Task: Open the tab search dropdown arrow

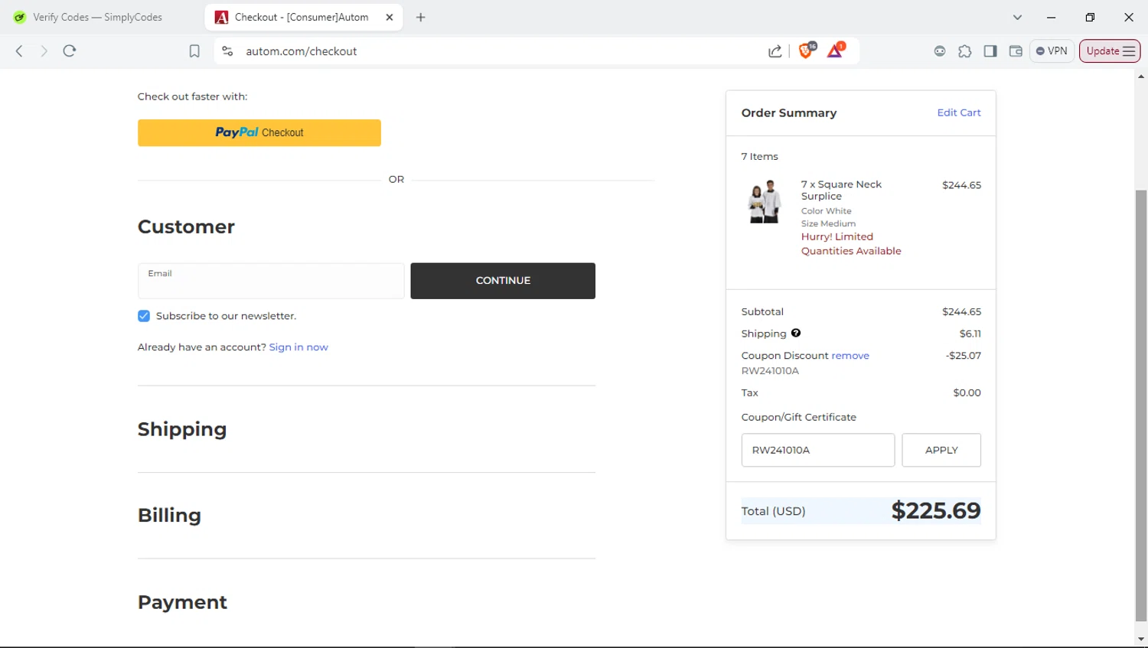Action: pyautogui.click(x=1017, y=17)
